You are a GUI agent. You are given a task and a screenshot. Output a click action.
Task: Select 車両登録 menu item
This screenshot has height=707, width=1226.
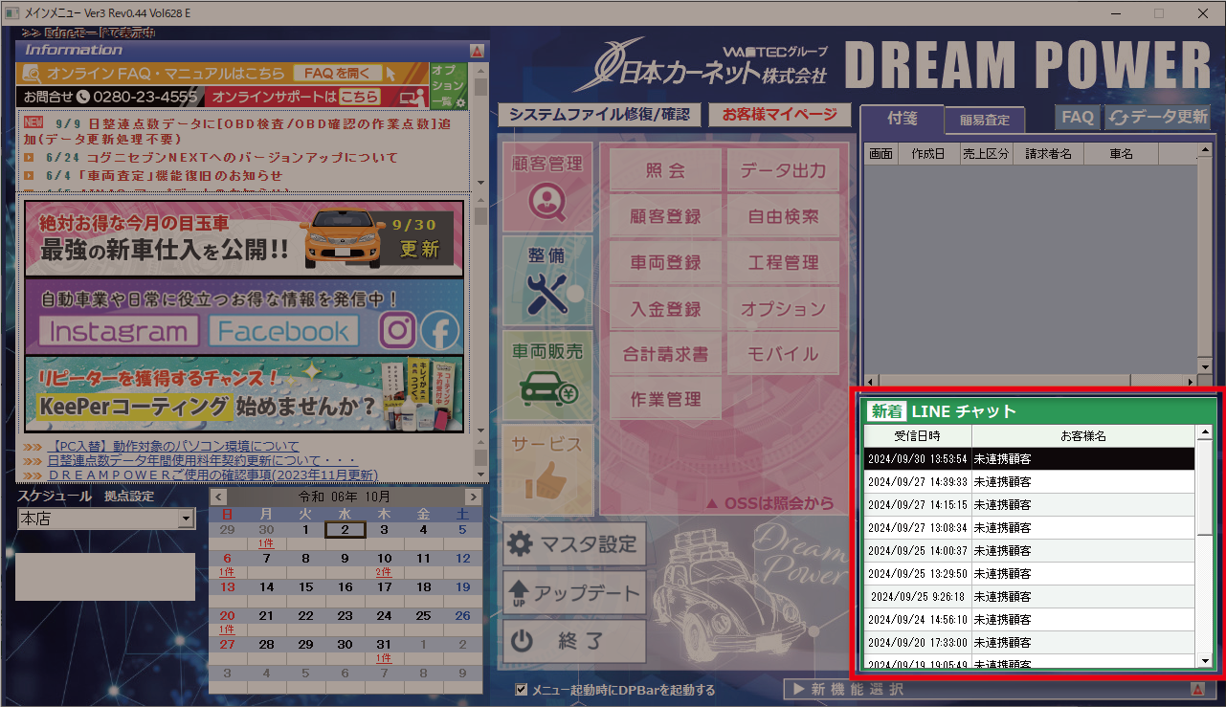[x=665, y=263]
